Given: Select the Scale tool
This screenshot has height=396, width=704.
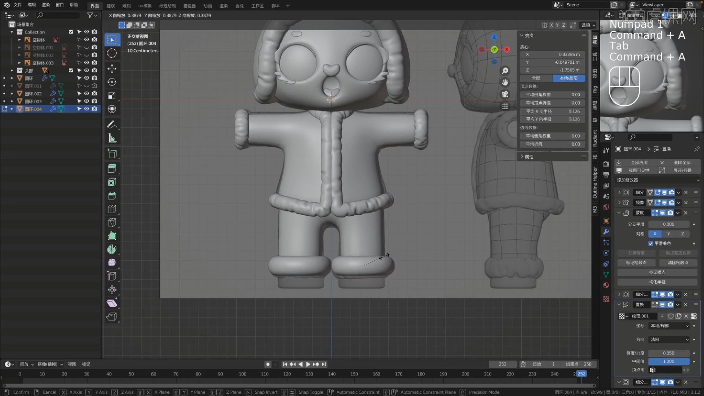Looking at the screenshot, I should pos(112,96).
